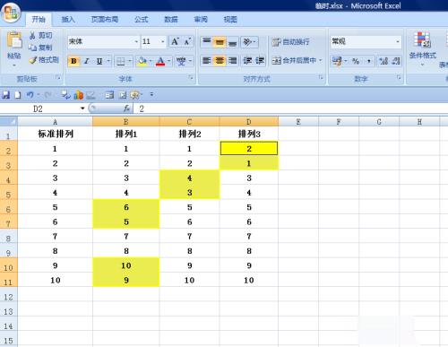This screenshot has height=347, width=448.
Task: Click the Conditional Formatting (条件格式) icon
Action: 422,39
